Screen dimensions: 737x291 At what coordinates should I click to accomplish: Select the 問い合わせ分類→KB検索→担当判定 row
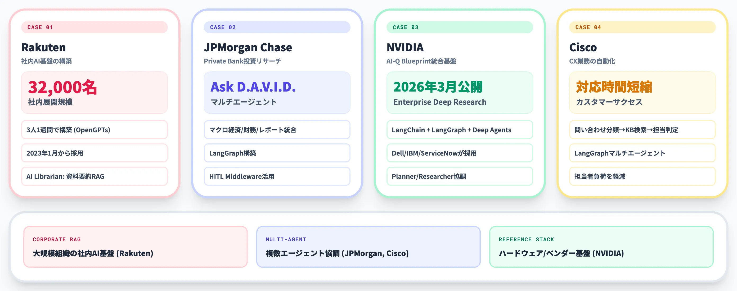(x=642, y=130)
